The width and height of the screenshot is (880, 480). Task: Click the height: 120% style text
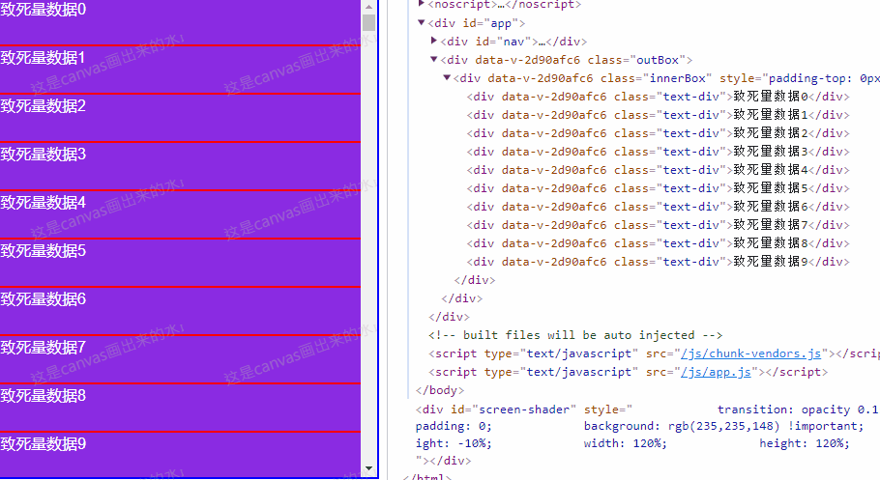[805, 443]
